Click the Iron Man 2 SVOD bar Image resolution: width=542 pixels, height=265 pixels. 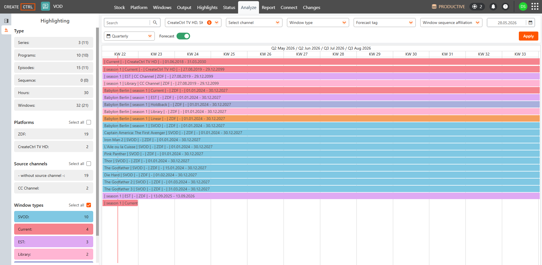(321, 140)
